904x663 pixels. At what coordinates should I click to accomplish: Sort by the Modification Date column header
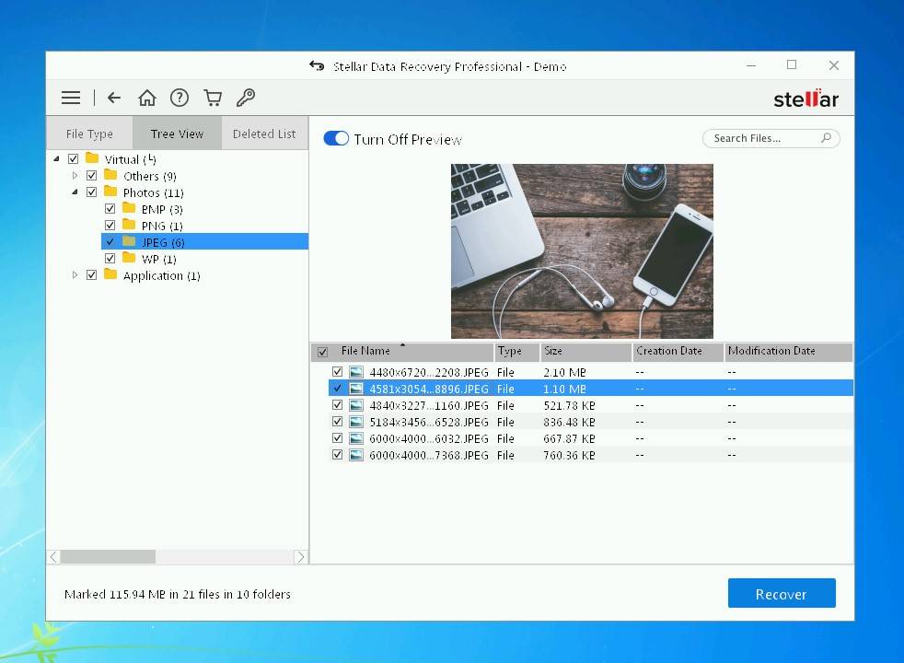pos(788,351)
